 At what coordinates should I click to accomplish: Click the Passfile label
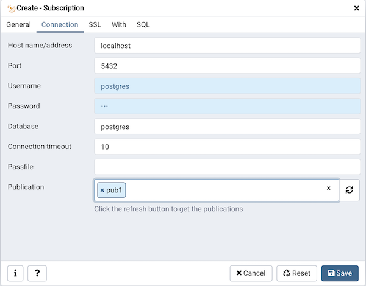coord(21,167)
